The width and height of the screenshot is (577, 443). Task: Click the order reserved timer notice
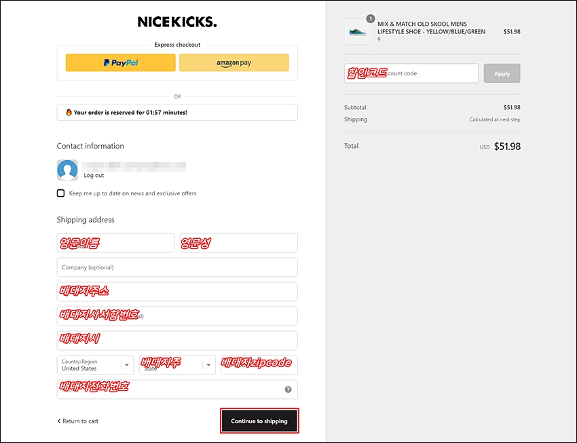tap(177, 113)
